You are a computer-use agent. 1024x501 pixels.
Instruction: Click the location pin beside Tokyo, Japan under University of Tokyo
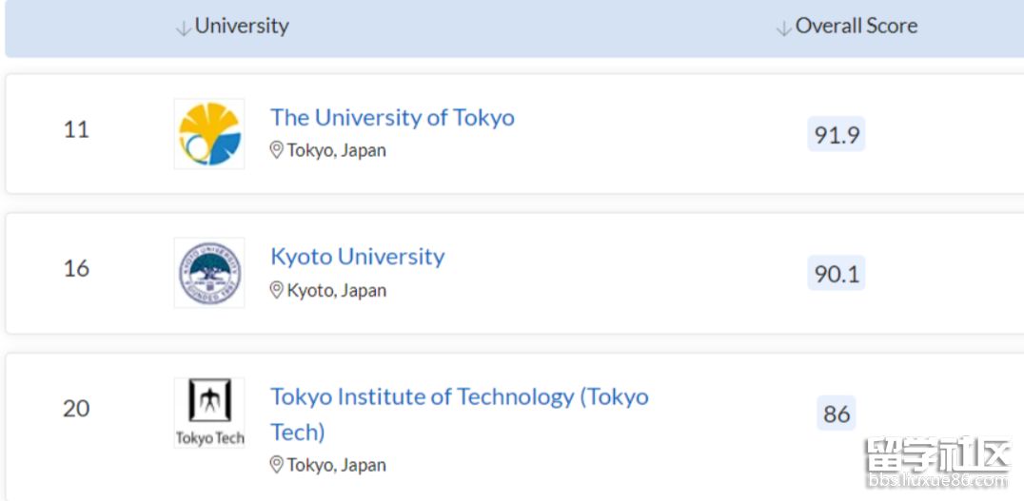point(276,150)
